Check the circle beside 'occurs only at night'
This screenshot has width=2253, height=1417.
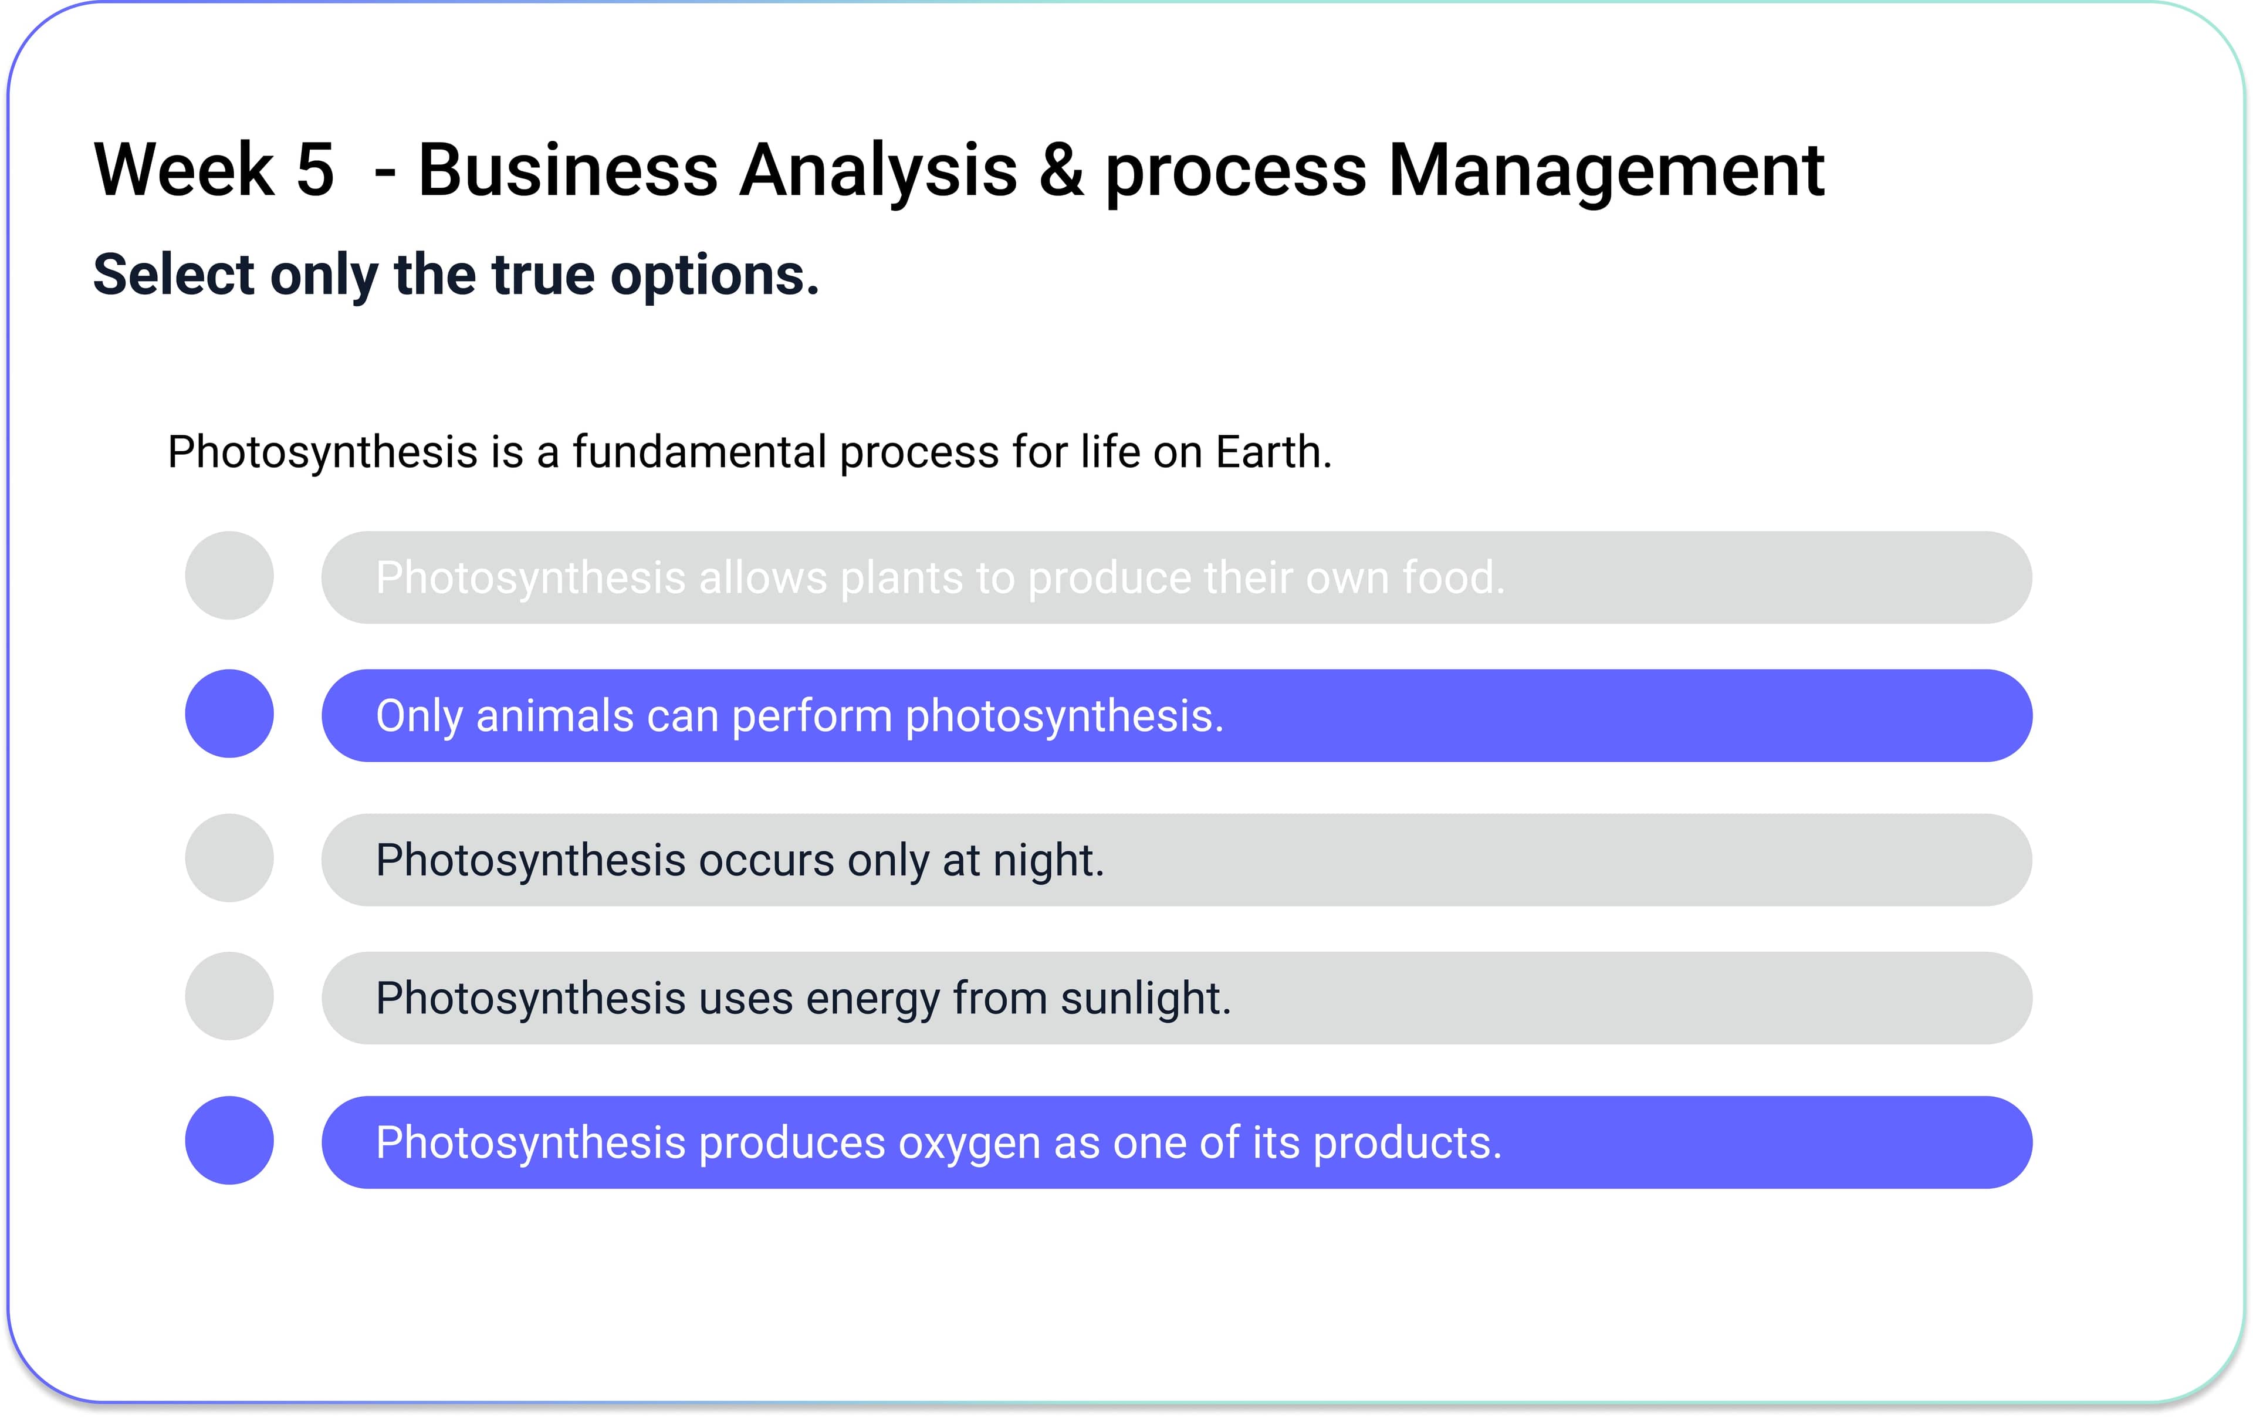pyautogui.click(x=229, y=857)
